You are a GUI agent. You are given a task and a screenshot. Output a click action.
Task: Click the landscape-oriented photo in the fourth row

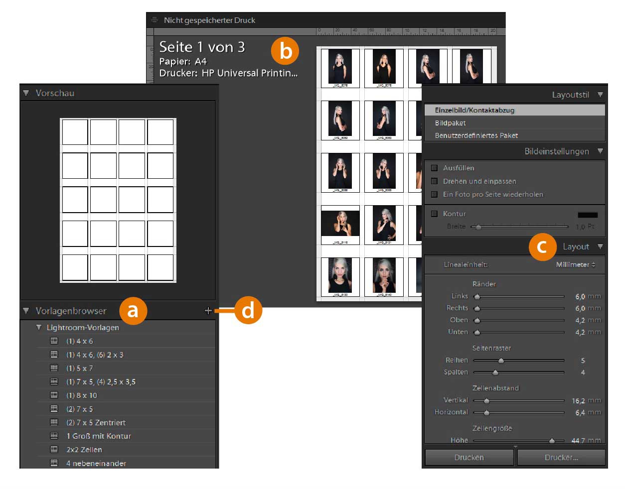[340, 223]
